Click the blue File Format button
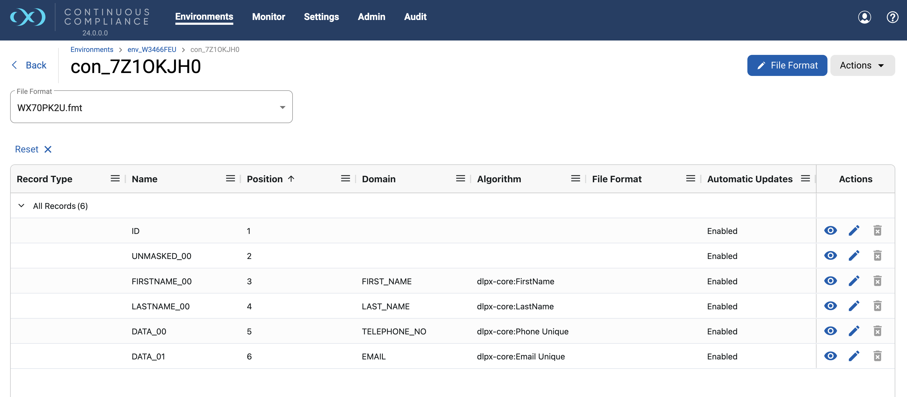The image size is (907, 397). click(x=787, y=65)
